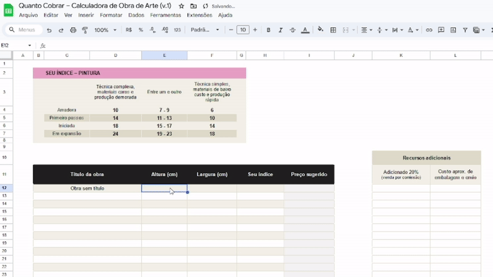Open fill color picker
This screenshot has width=493, height=277.
(320, 30)
